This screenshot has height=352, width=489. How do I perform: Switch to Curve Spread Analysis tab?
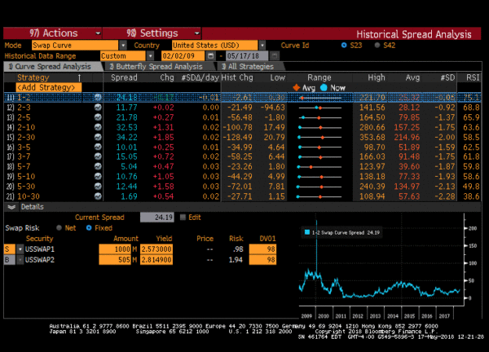click(x=53, y=67)
